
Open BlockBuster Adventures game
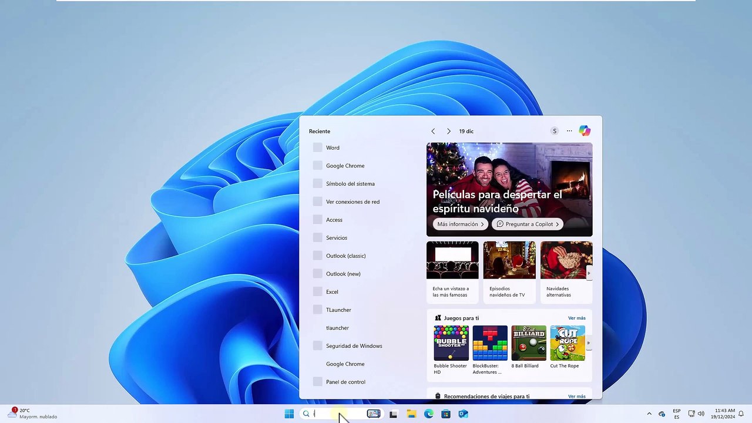tap(490, 350)
